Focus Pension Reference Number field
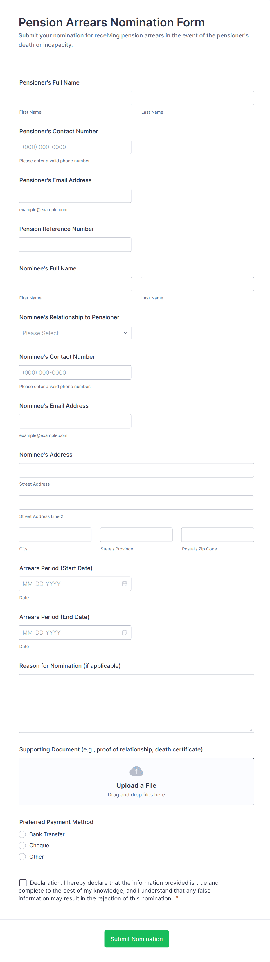 coord(75,245)
